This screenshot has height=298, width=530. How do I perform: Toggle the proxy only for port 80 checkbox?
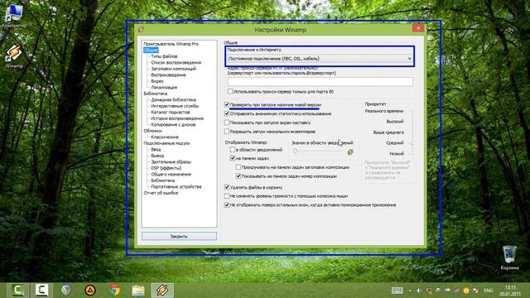[x=230, y=92]
